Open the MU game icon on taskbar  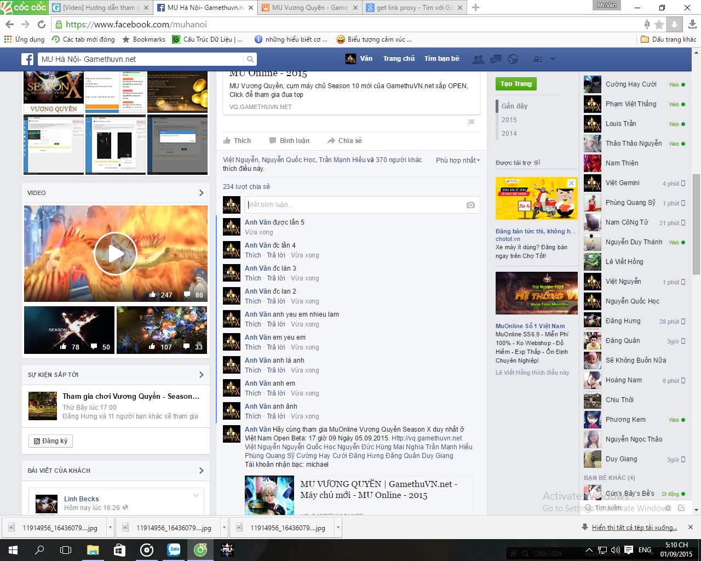click(227, 550)
